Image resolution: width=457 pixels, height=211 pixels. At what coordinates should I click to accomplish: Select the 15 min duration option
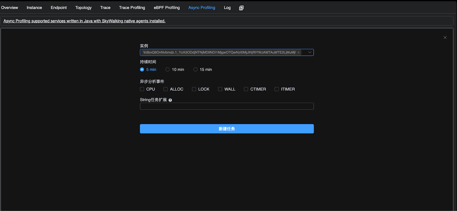(196, 70)
